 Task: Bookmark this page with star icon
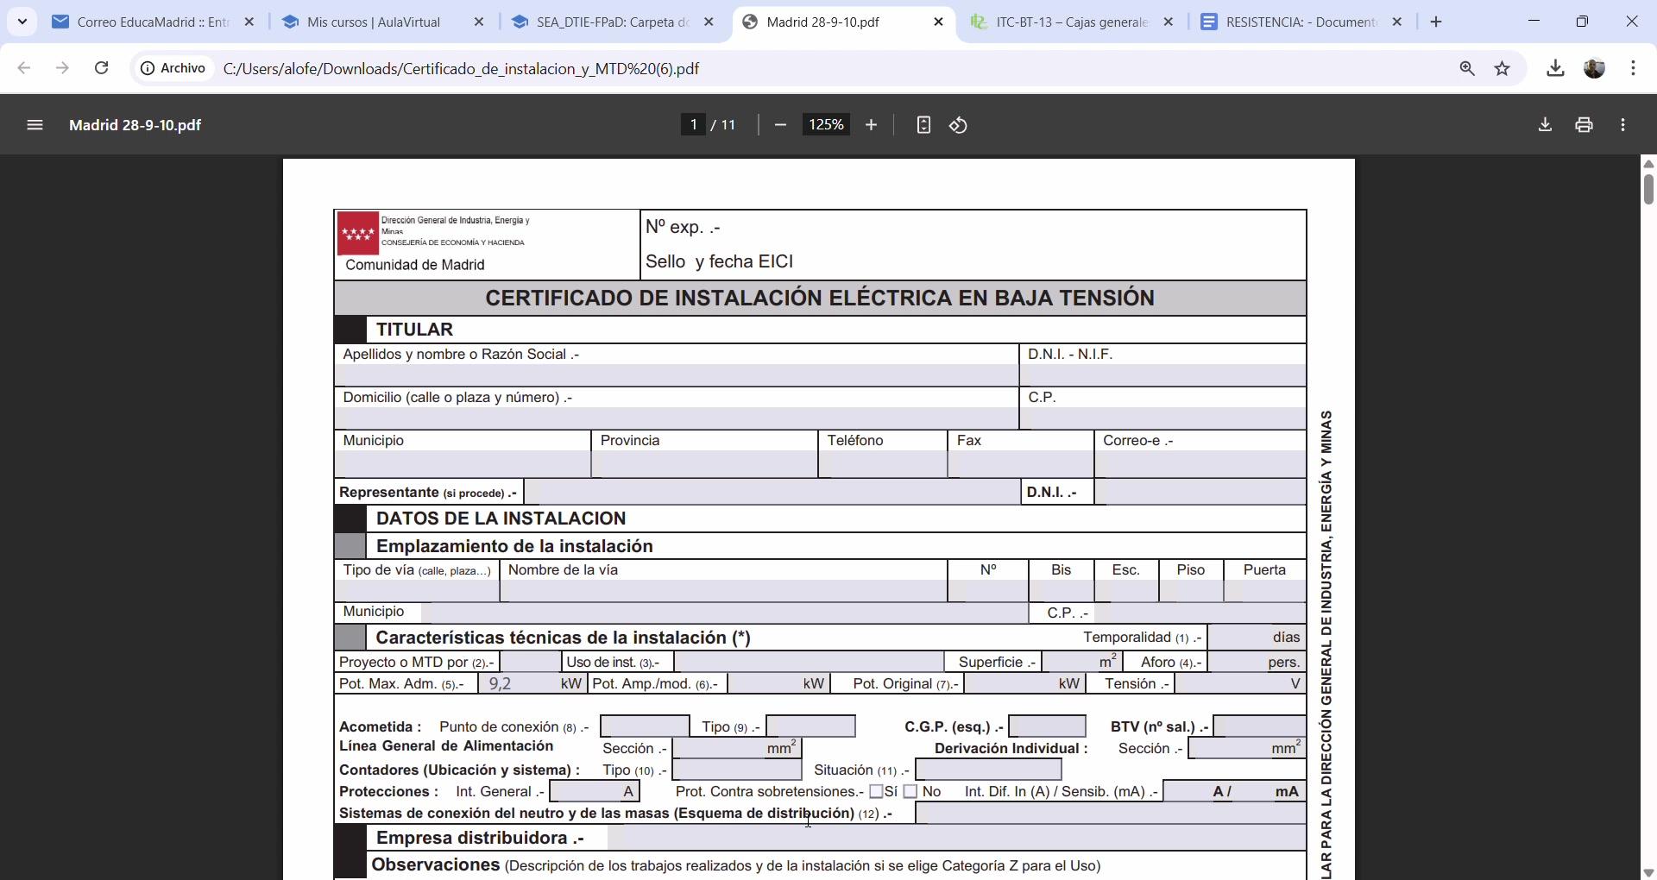pyautogui.click(x=1503, y=69)
